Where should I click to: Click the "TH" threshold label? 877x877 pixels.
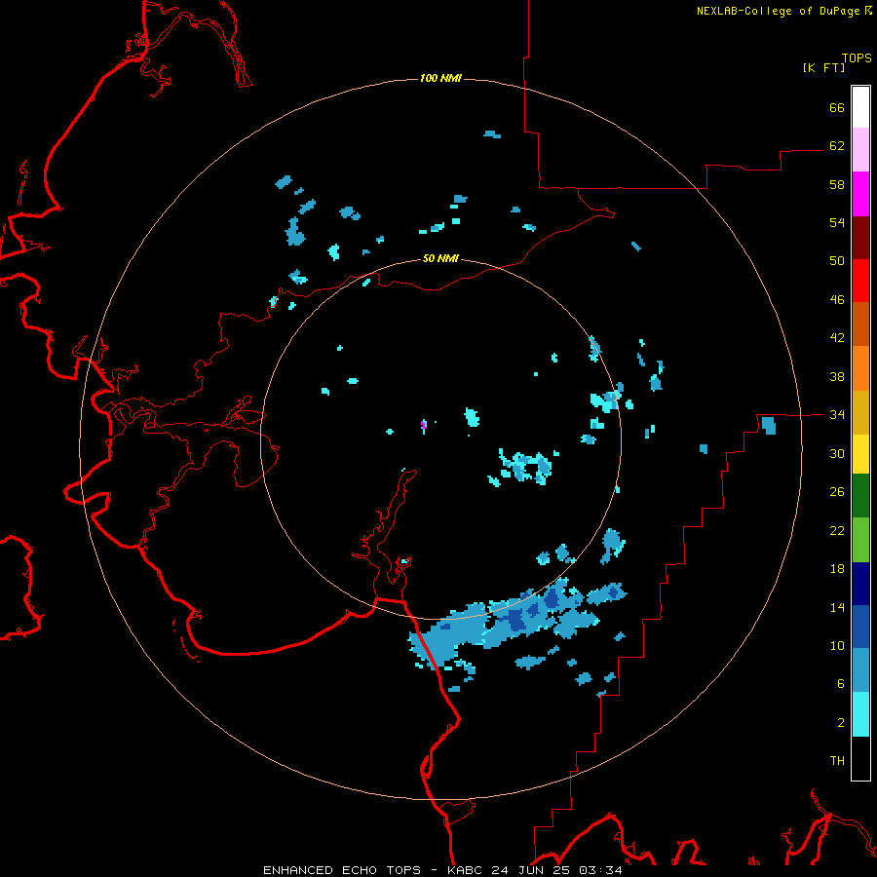[x=837, y=761]
